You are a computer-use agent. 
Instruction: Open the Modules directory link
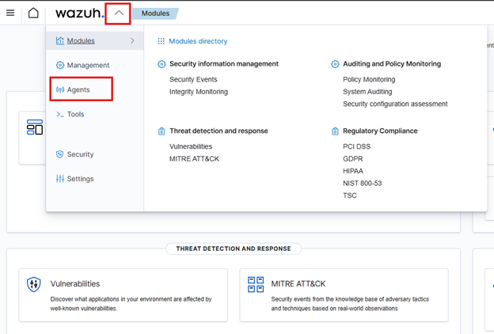coord(198,41)
